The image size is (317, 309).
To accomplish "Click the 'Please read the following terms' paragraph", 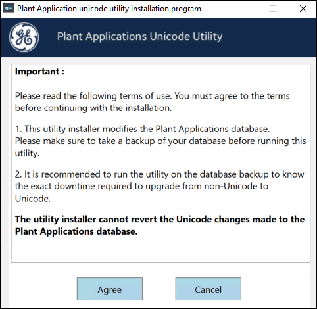I will 153,102.
